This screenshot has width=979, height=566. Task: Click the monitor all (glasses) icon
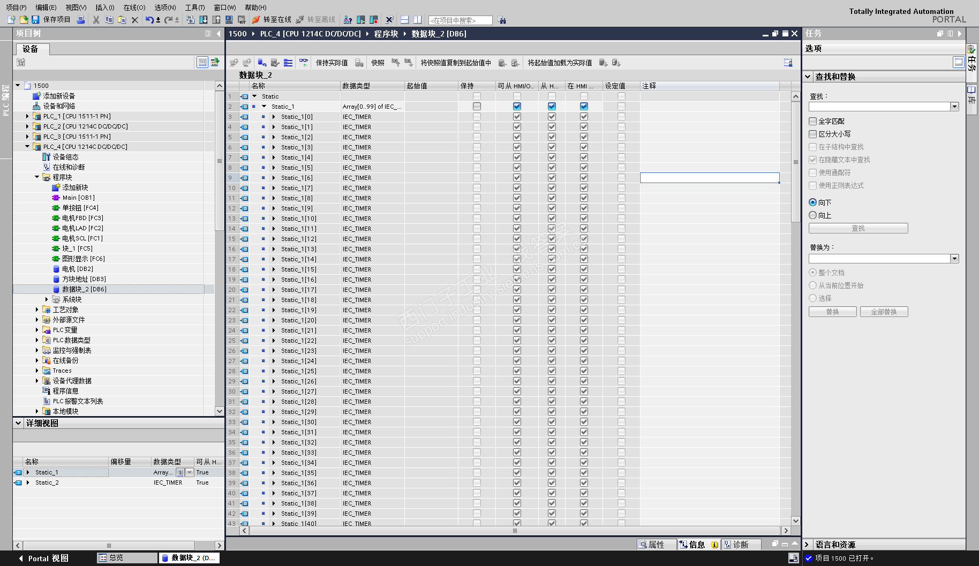pos(304,63)
